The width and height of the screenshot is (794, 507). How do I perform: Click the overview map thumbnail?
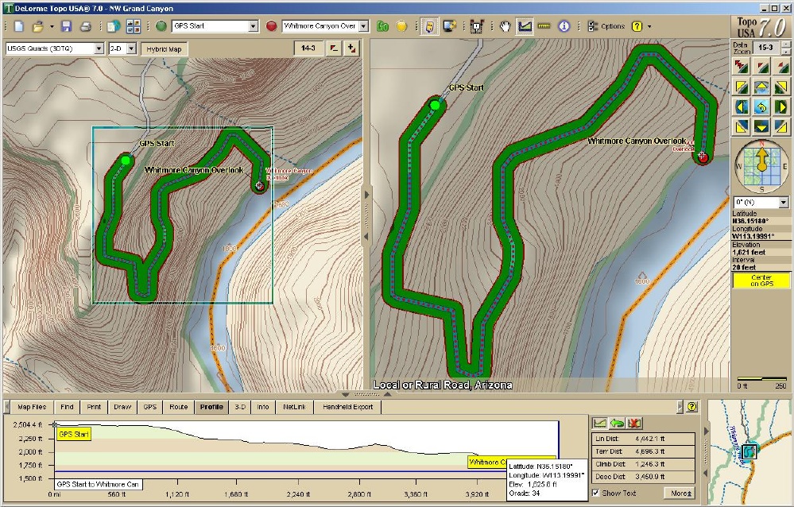749,451
